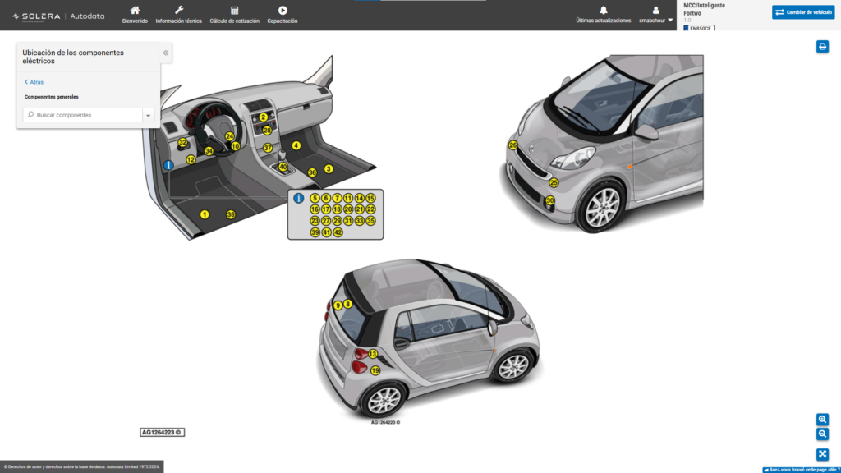841x473 pixels.
Task: Click Avez-vous trouvé cette page utile feedback
Action: pos(802,470)
